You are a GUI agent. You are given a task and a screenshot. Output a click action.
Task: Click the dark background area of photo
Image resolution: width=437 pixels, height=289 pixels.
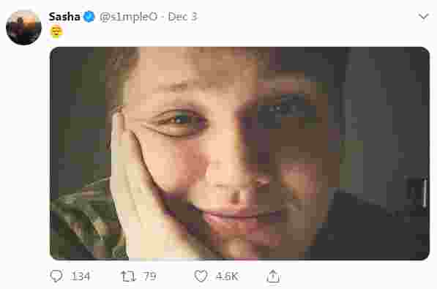[384, 111]
